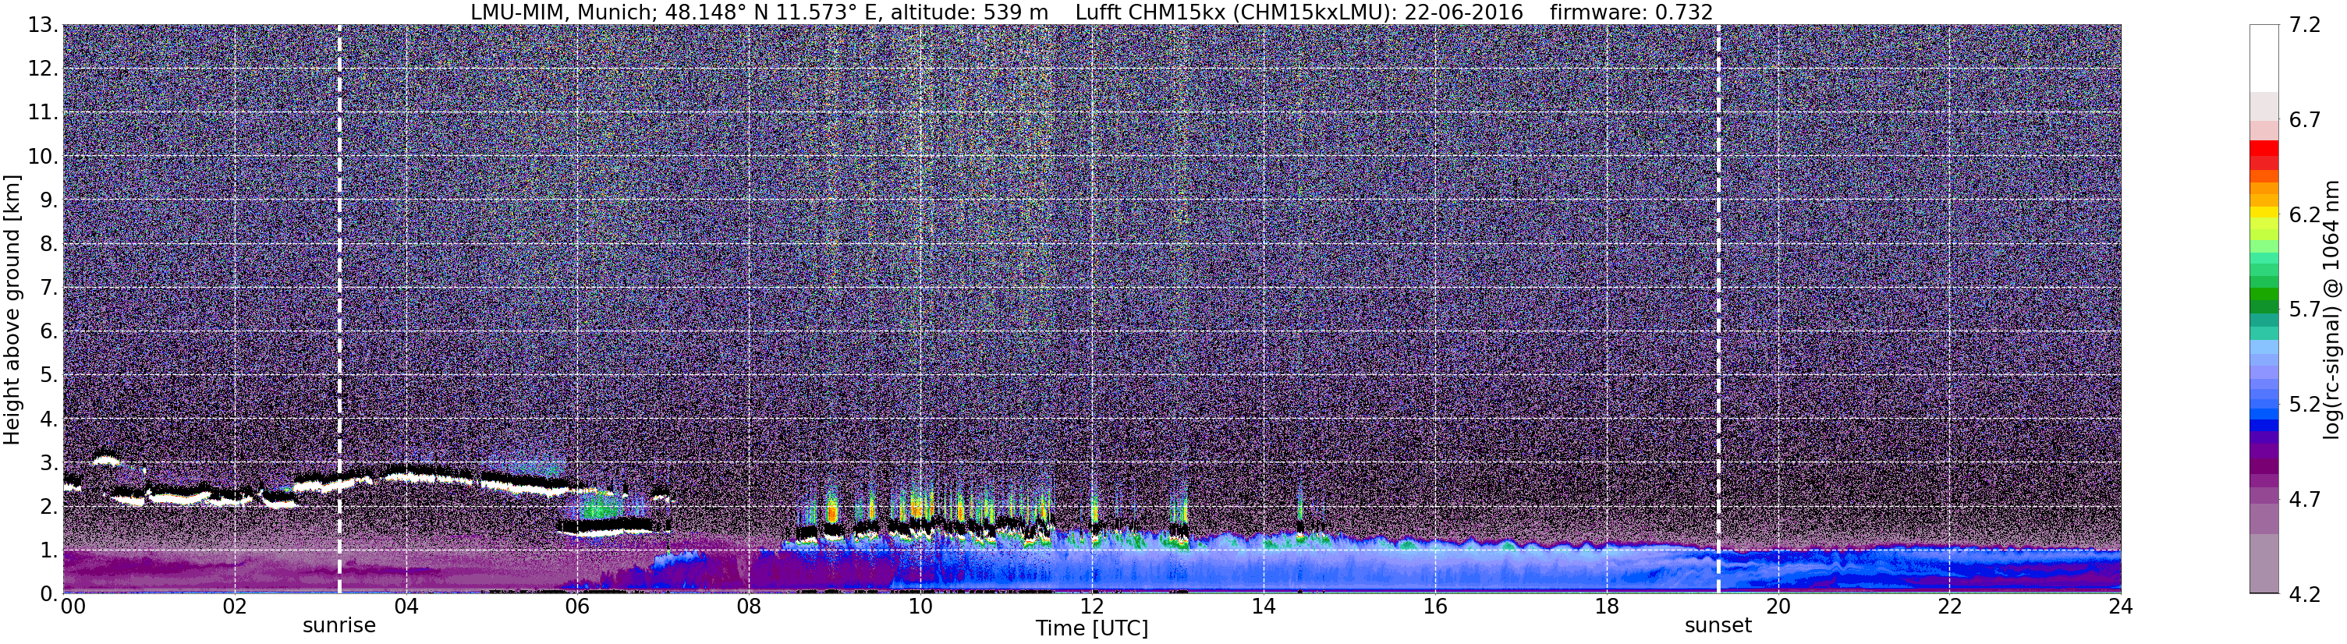Click the x-axis tick label "24"

click(2120, 607)
